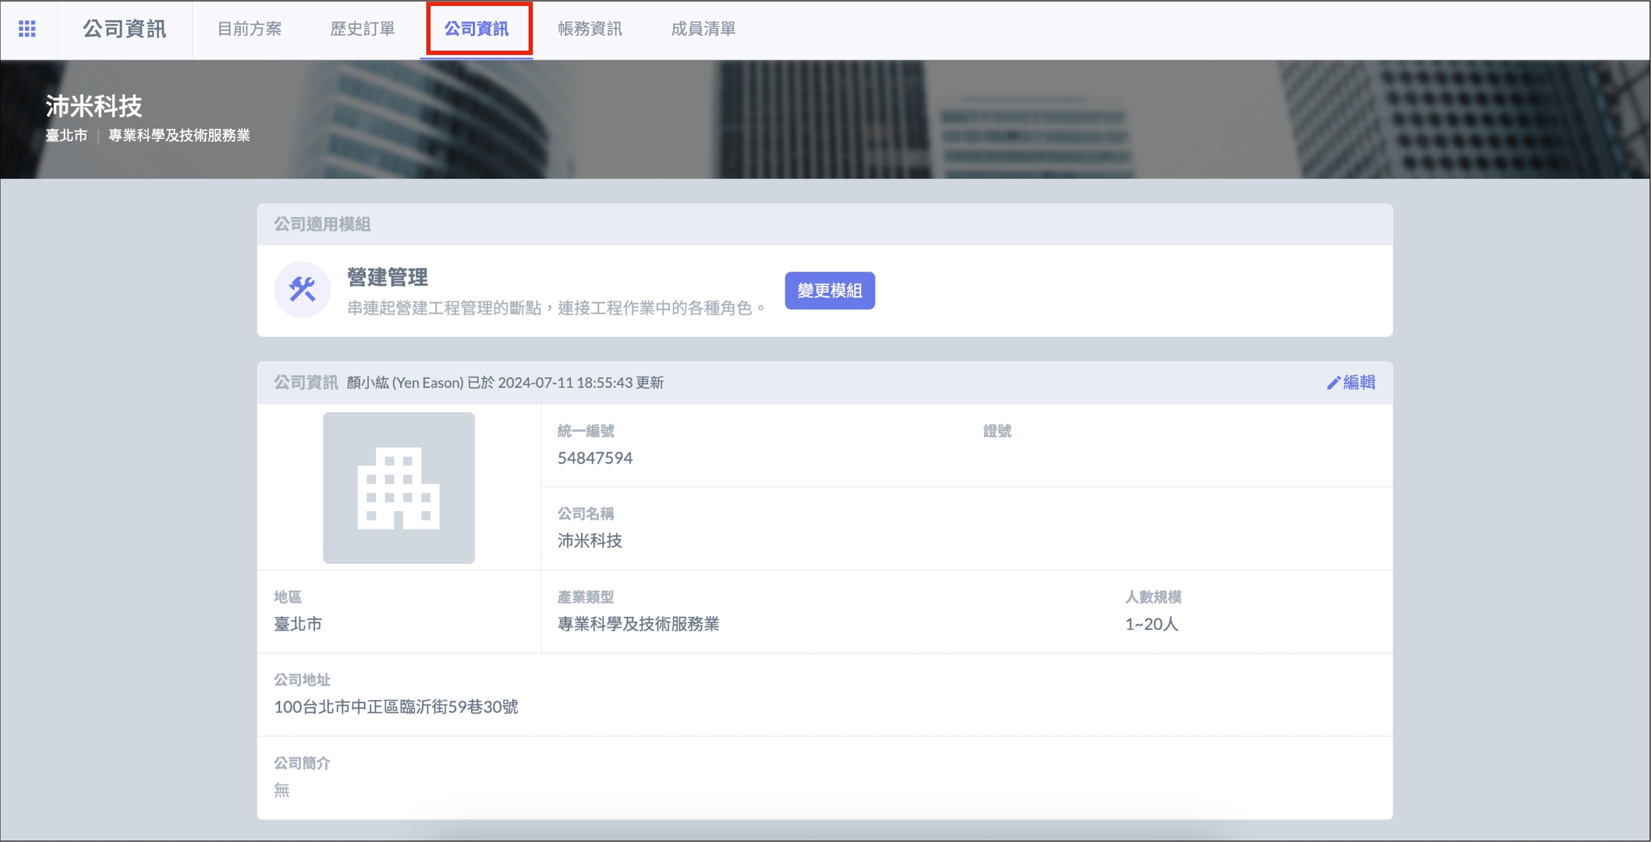Click the 專業科學及技術服務業 industry value

(638, 623)
